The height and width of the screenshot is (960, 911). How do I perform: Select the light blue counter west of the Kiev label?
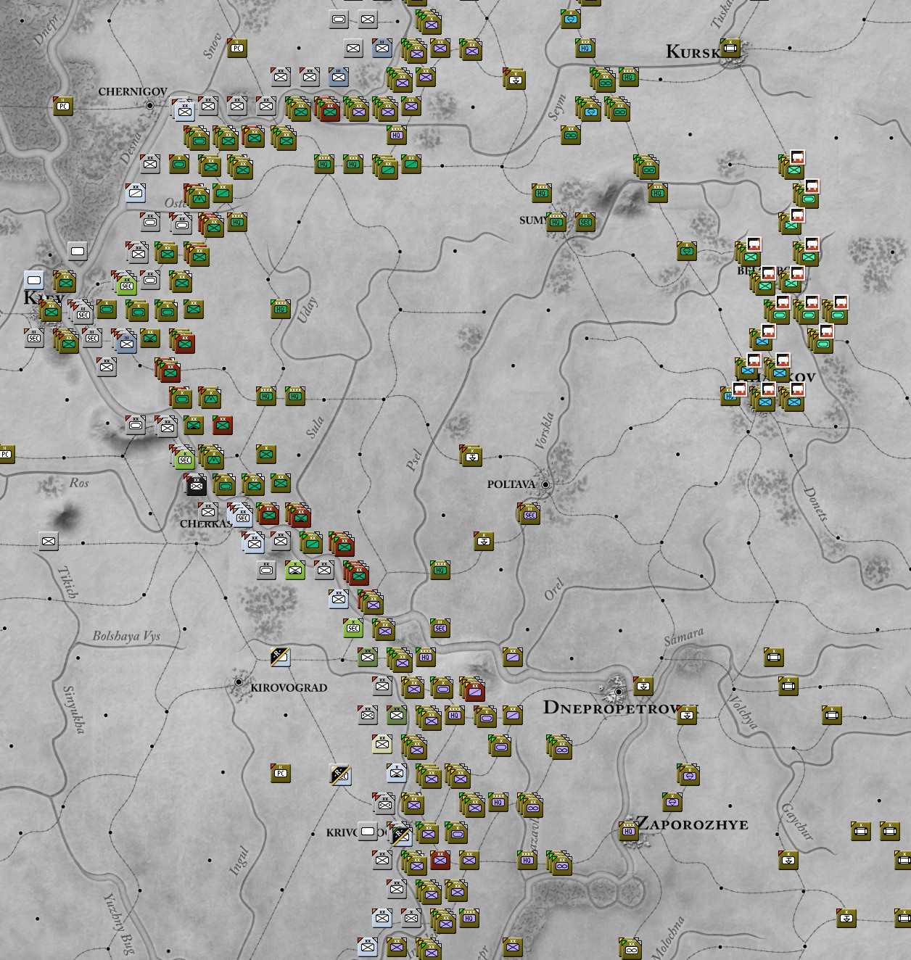click(x=34, y=280)
